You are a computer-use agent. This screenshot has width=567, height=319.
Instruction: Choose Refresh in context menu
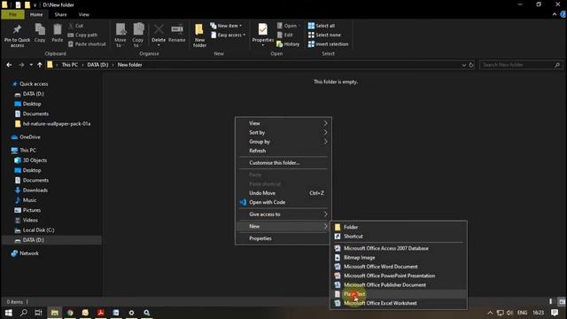click(283, 151)
